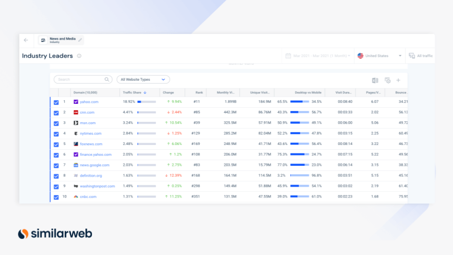Sort by Pages/Visit column header
453x255 pixels.
(373, 93)
